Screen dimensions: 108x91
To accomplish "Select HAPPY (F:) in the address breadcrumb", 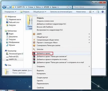I will tap(21, 7).
